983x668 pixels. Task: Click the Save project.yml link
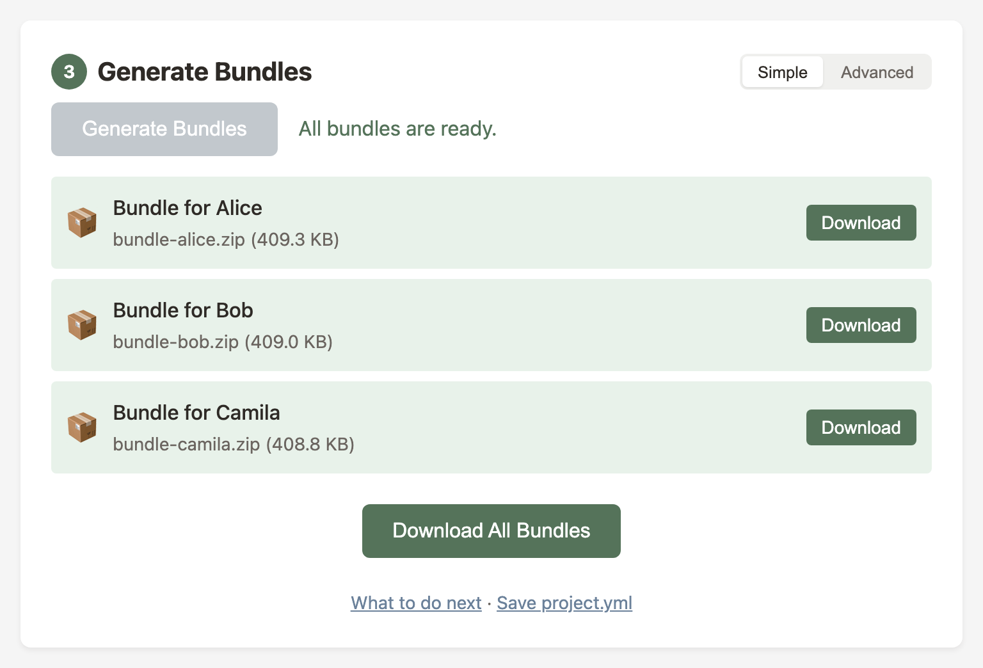pos(564,603)
